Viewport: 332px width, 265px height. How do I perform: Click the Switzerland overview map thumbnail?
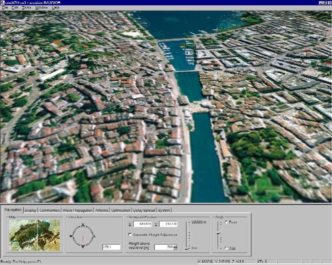tap(34, 235)
